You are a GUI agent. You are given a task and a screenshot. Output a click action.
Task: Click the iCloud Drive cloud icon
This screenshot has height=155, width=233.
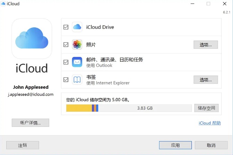(77, 27)
